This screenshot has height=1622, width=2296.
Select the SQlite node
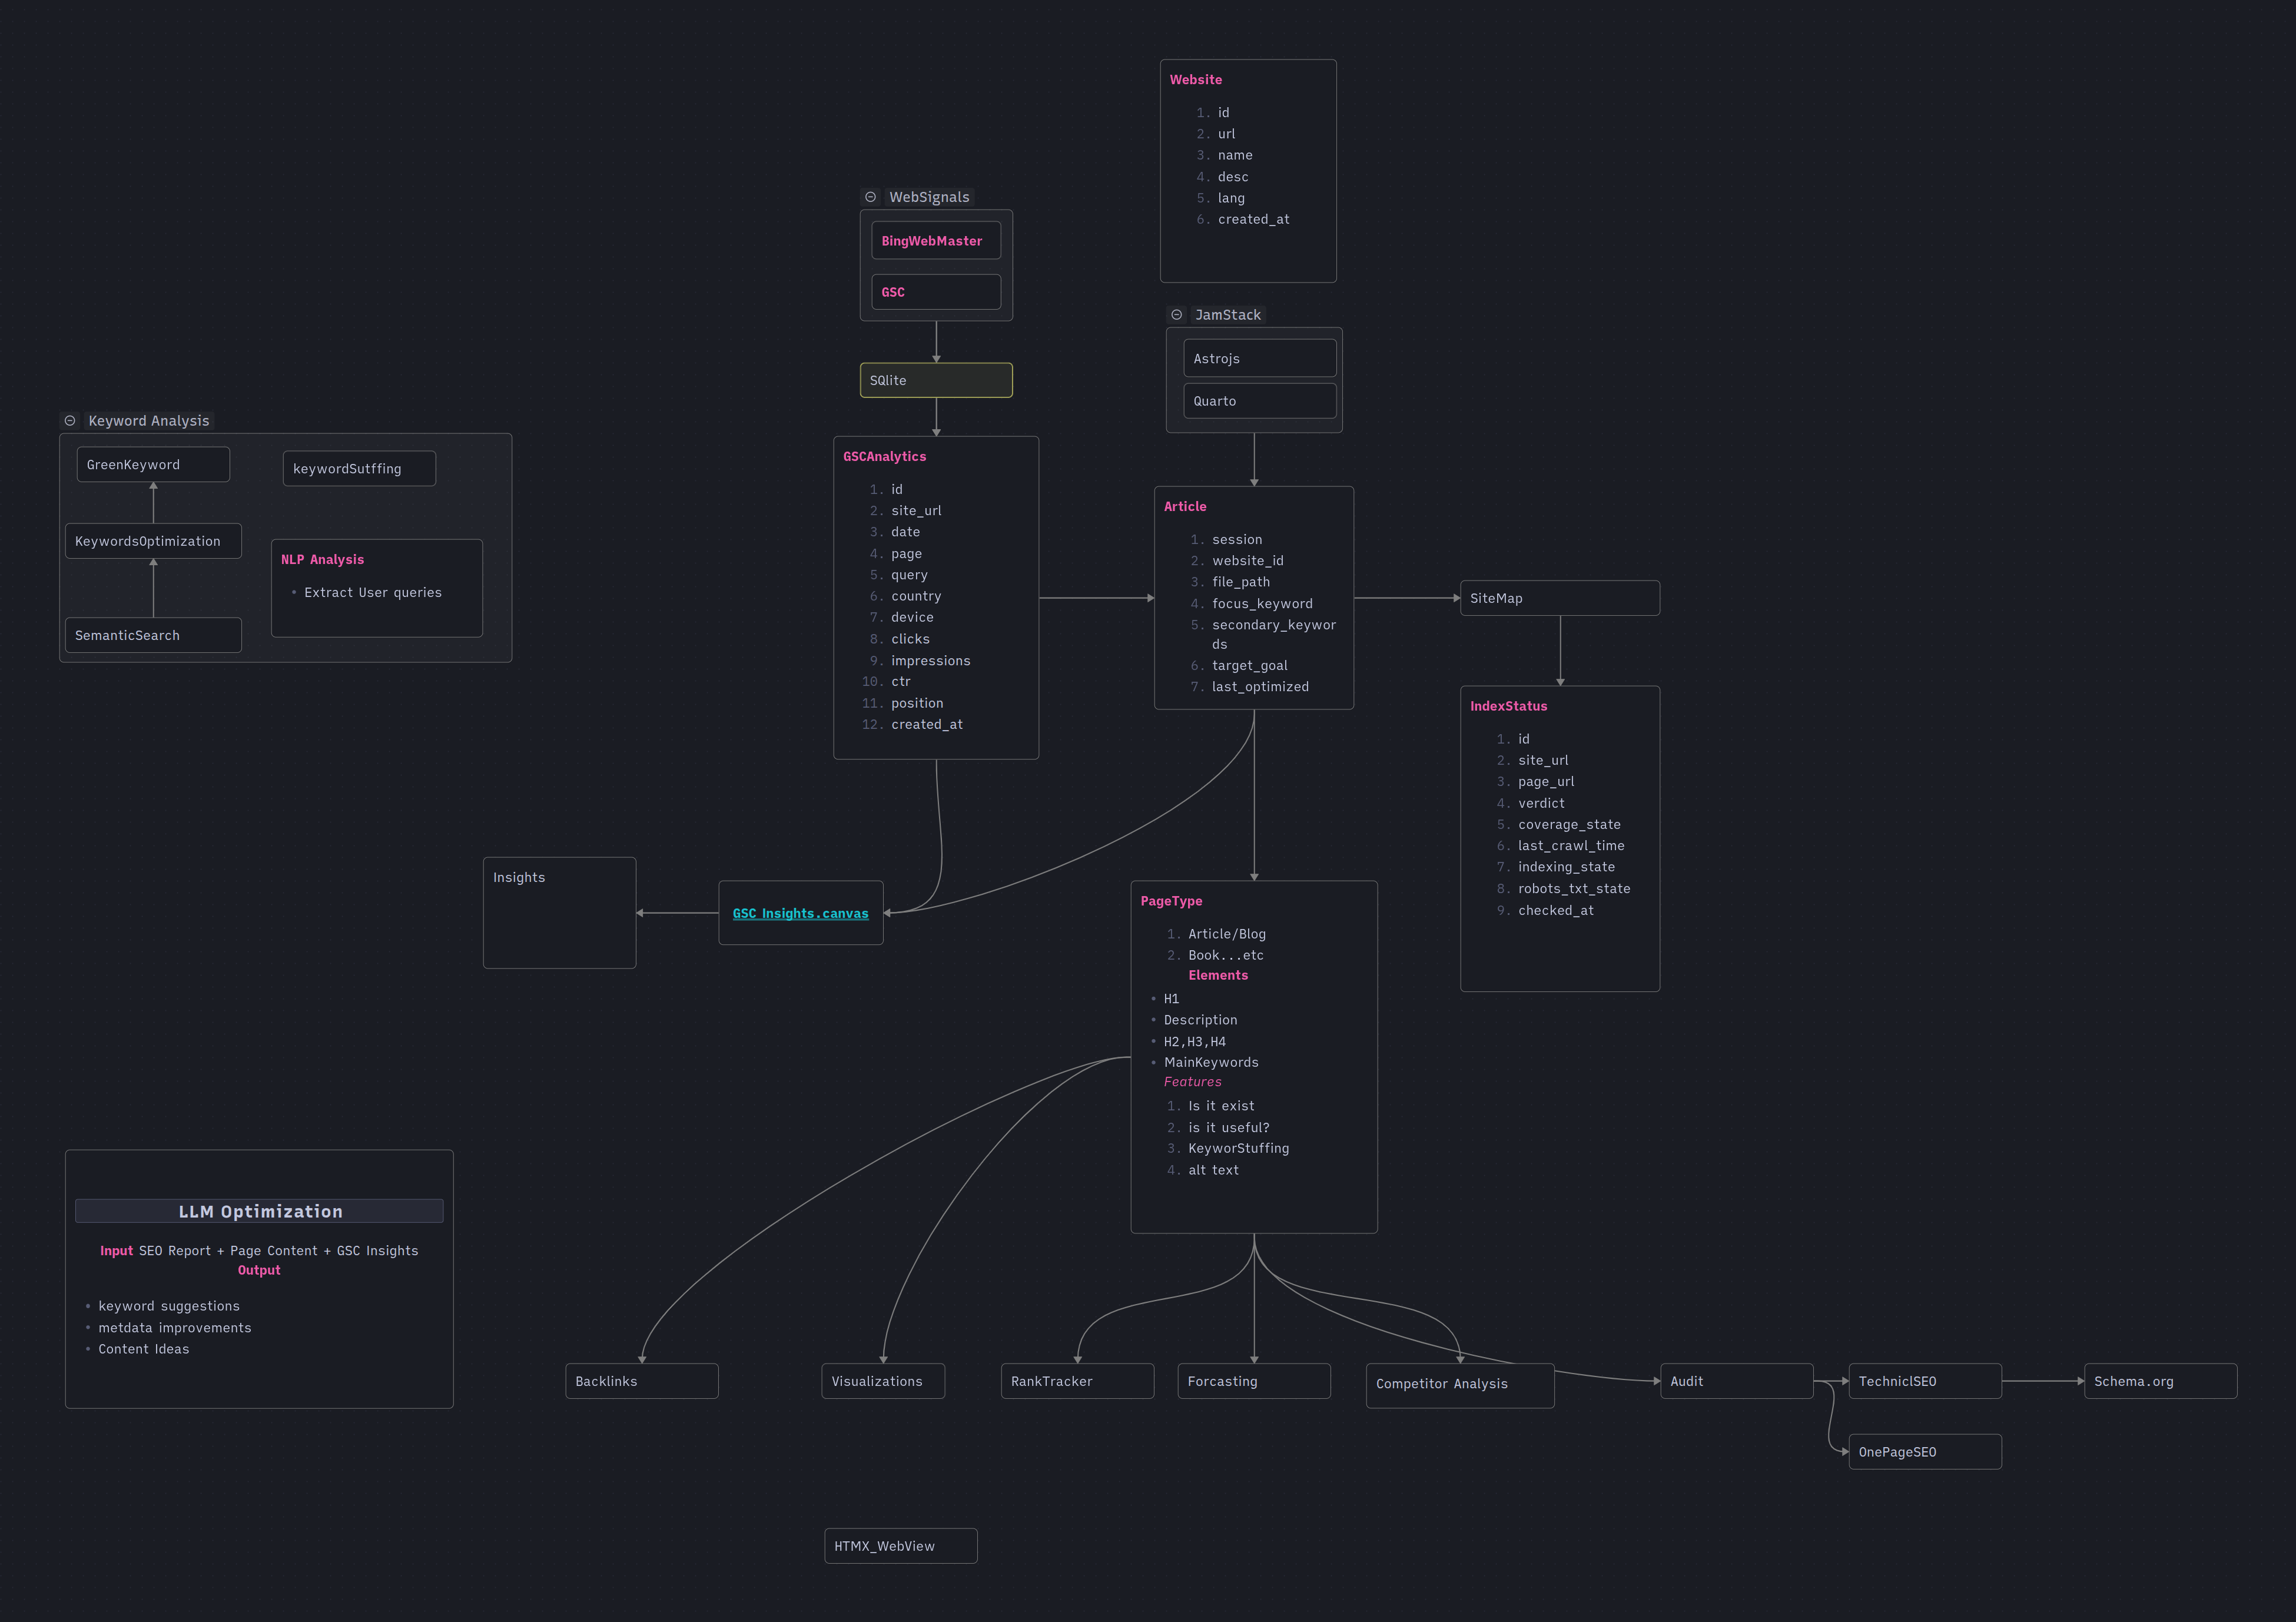click(x=936, y=380)
